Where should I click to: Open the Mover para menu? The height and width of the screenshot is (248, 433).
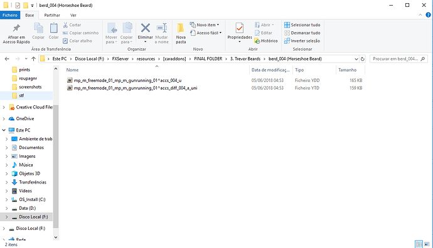pos(111,33)
